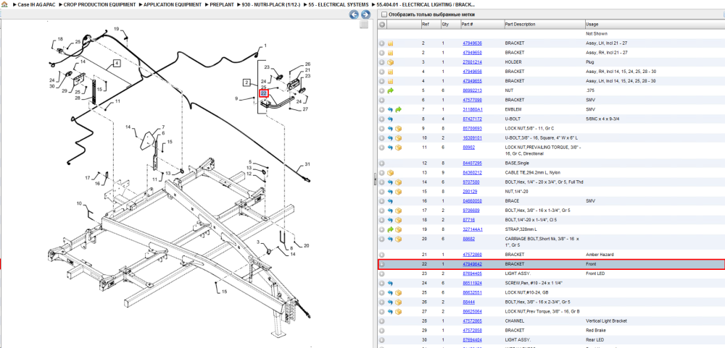The width and height of the screenshot is (725, 348).
Task: Open part number link 47949636
Action: 472,43
